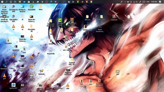Screen dimensions: 164x92
Task: Launch File Explorer from the taskbar
Action: coord(20,2)
